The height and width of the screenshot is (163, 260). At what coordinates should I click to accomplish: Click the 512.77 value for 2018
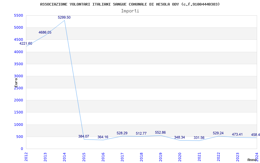[141, 134]
